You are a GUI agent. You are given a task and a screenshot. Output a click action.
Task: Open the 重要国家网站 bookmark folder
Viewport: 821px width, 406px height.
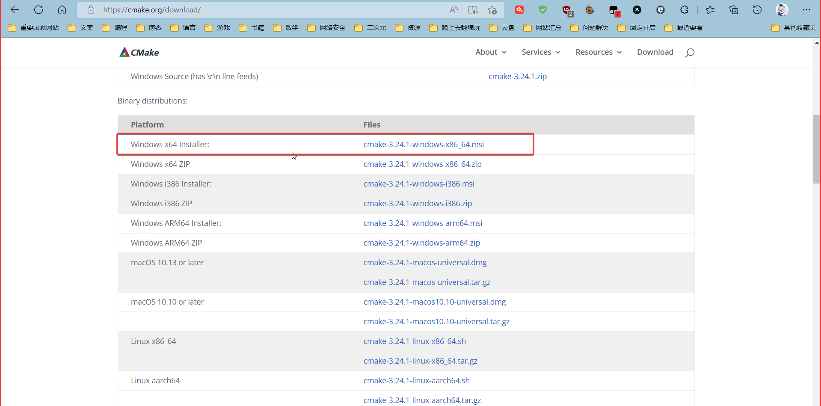pyautogui.click(x=33, y=28)
